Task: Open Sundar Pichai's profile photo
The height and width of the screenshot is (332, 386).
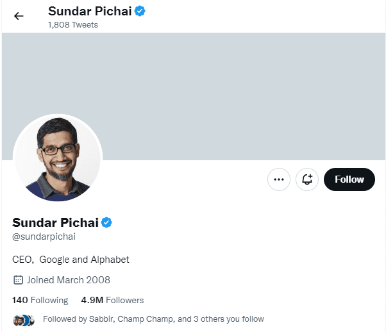Action: click(x=58, y=158)
